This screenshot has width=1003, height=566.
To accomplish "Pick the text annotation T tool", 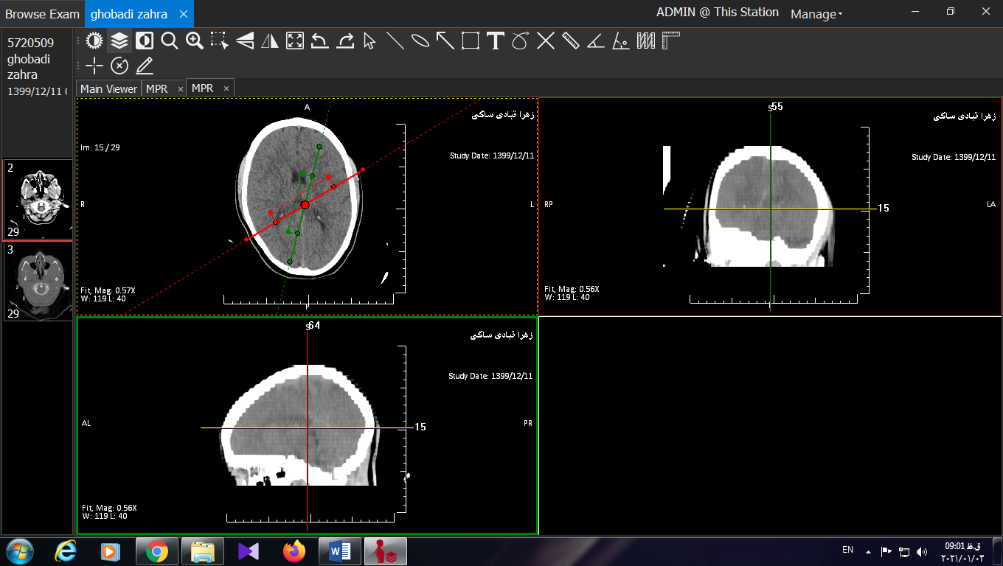I will click(x=495, y=41).
